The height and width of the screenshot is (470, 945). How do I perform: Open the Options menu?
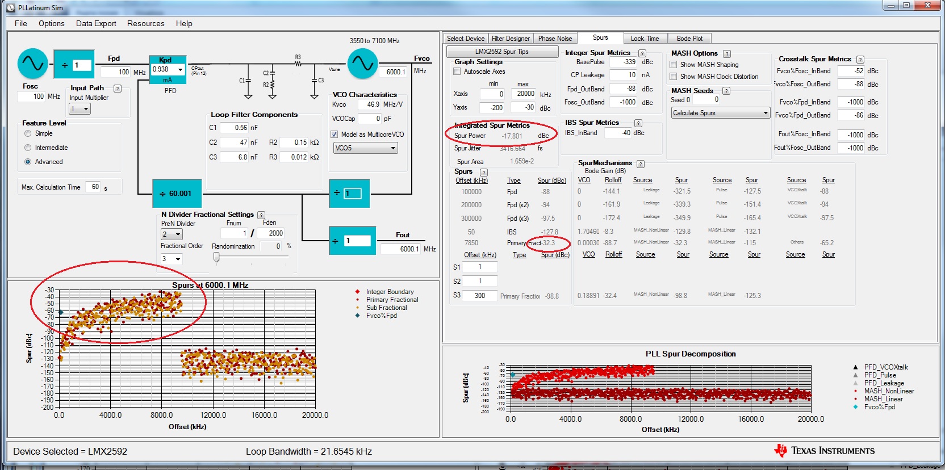point(52,23)
